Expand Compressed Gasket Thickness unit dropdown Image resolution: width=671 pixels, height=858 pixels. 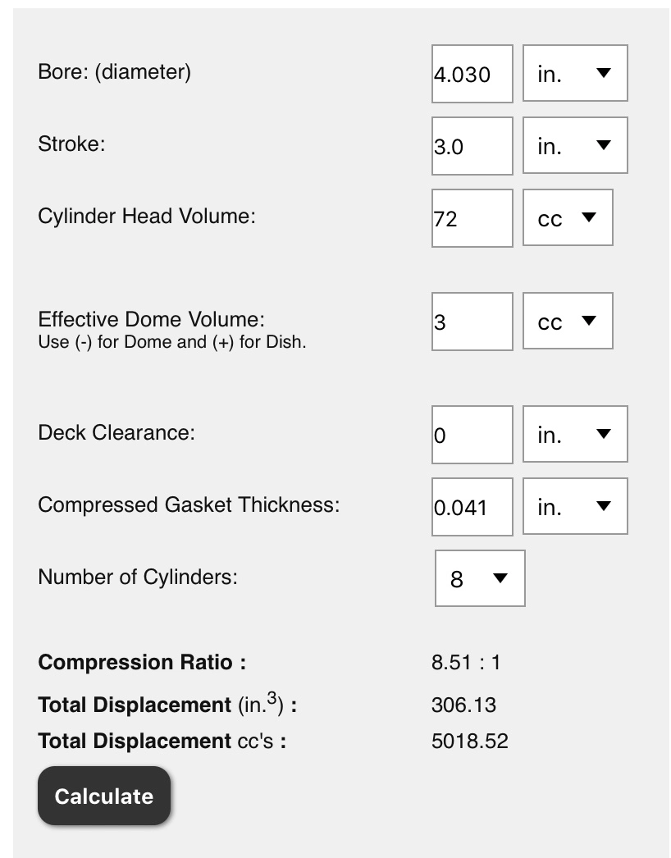(x=575, y=507)
